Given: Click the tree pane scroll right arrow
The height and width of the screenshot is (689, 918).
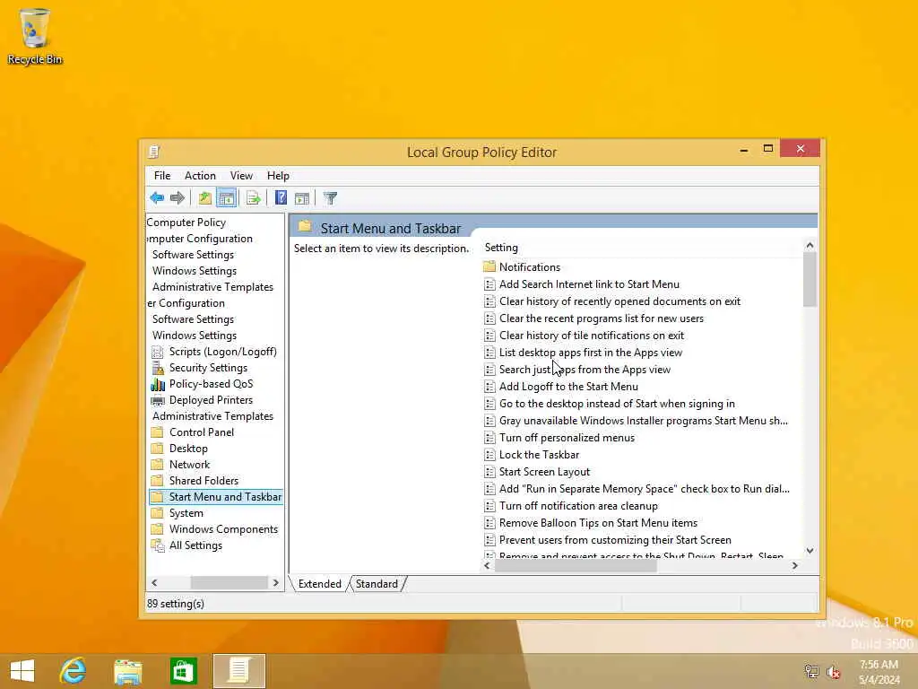Looking at the screenshot, I should [x=276, y=583].
